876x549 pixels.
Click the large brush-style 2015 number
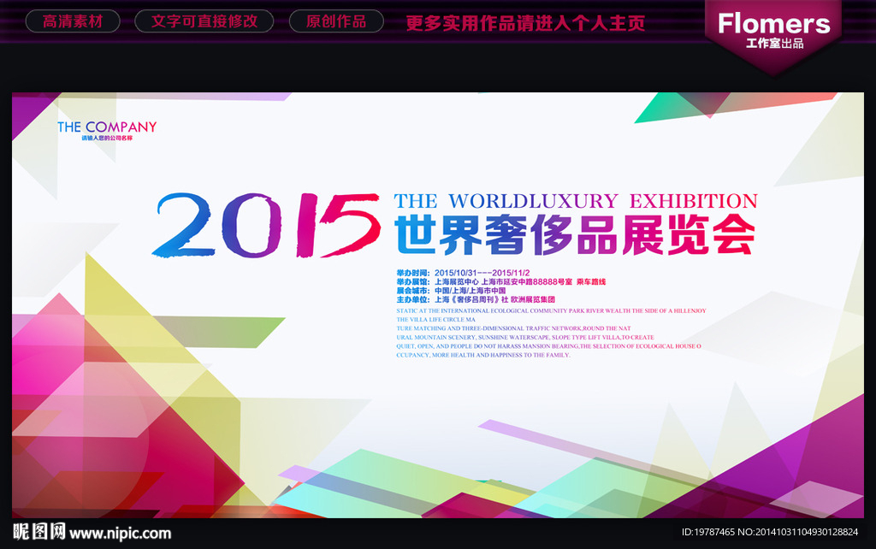point(266,226)
